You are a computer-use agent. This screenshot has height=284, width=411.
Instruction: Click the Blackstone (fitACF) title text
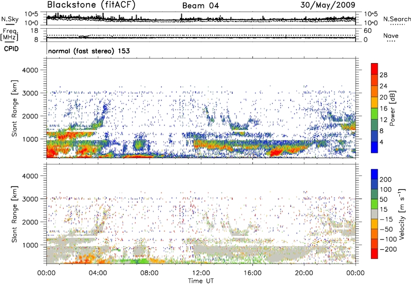tap(91, 5)
